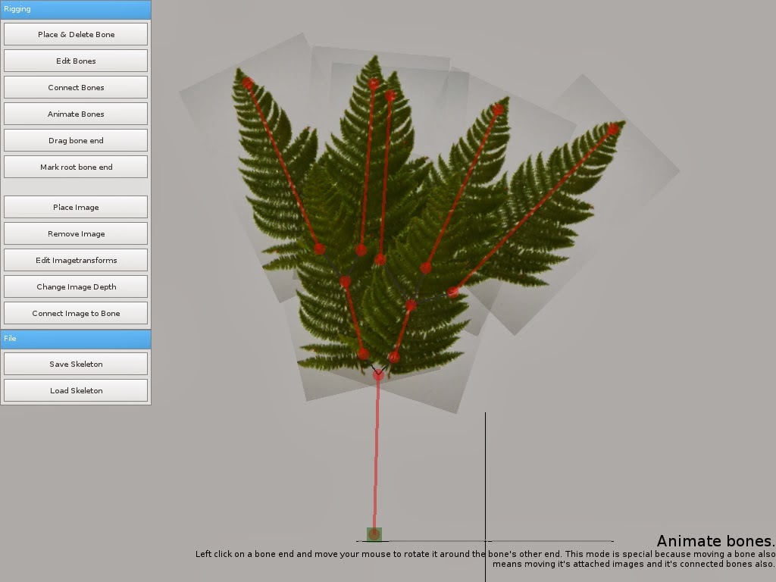Select the Edit Bones mode
The image size is (776, 582).
click(x=76, y=61)
